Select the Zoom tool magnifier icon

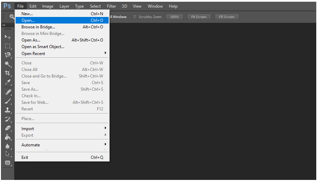(12, 17)
